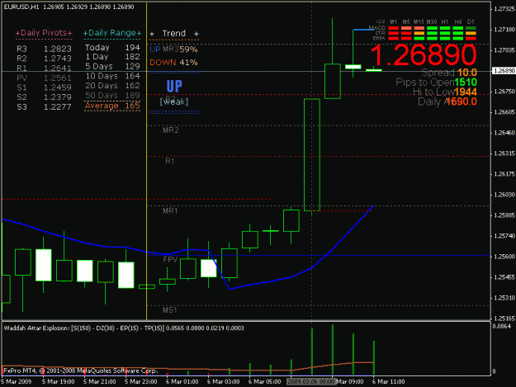Click the M15 timeframe column header
Image resolution: width=516 pixels, height=387 pixels.
[x=419, y=21]
